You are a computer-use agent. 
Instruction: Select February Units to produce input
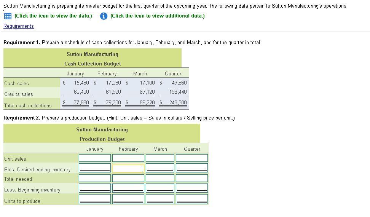coord(128,199)
